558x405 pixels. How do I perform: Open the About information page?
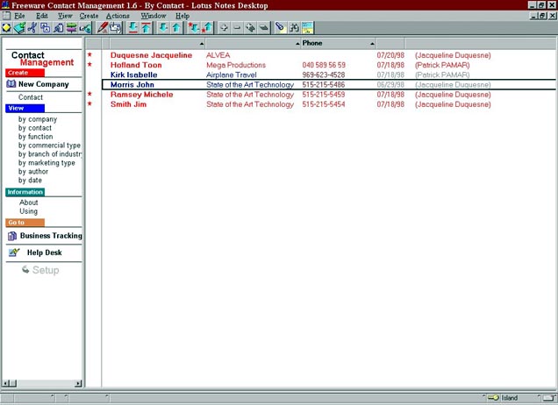(x=28, y=202)
